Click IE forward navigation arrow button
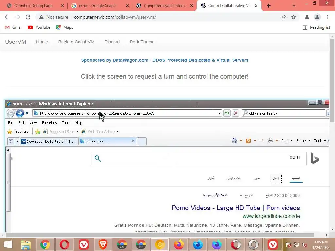Screen dimensions: 335x251 [20, 113]
